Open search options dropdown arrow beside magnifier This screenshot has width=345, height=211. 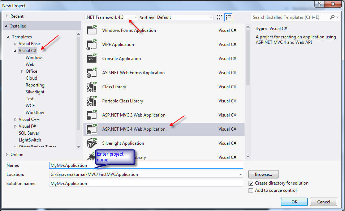(x=337, y=17)
